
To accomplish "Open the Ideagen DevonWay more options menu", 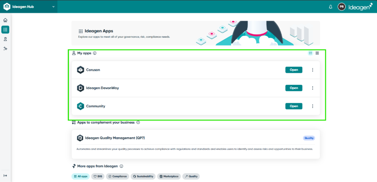I will click(313, 88).
